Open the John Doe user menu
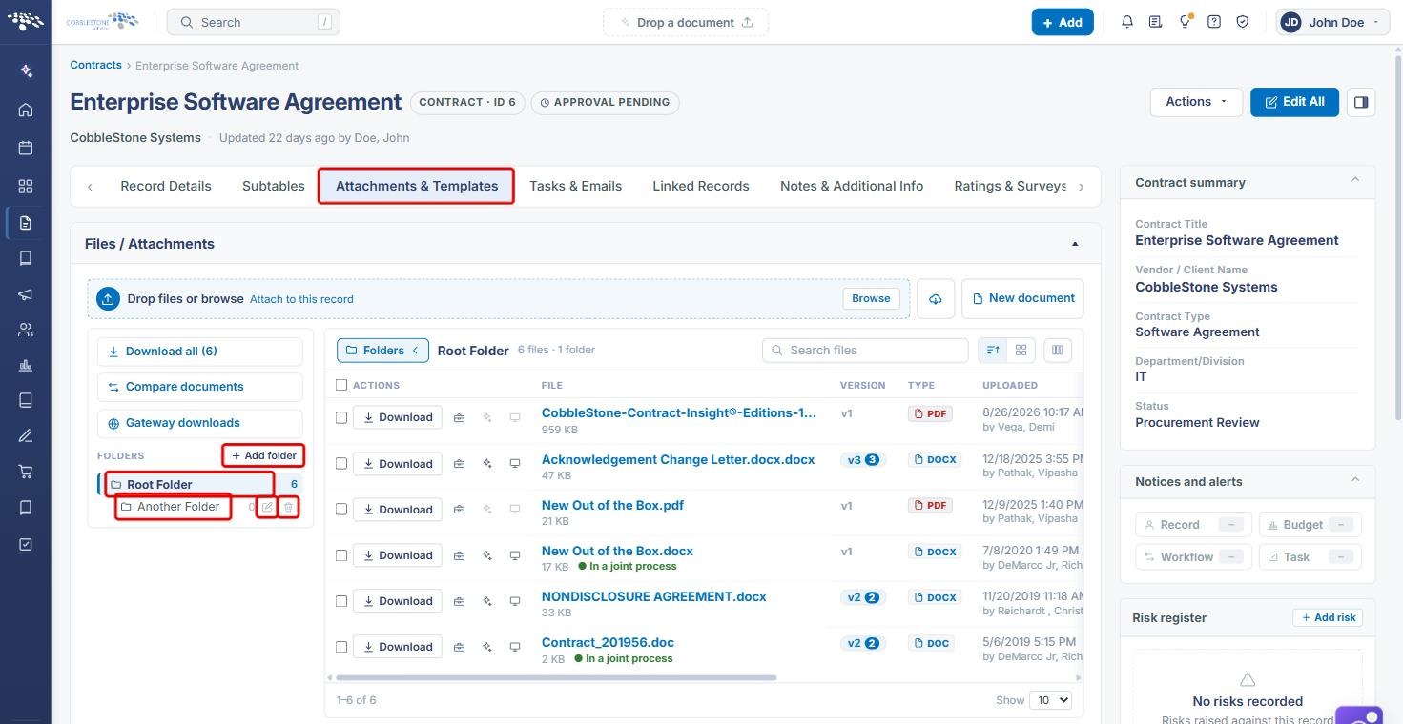Viewport: 1403px width, 724px height. 1334,22
